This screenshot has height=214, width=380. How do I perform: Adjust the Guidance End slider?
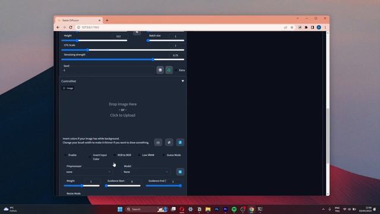tap(164, 186)
